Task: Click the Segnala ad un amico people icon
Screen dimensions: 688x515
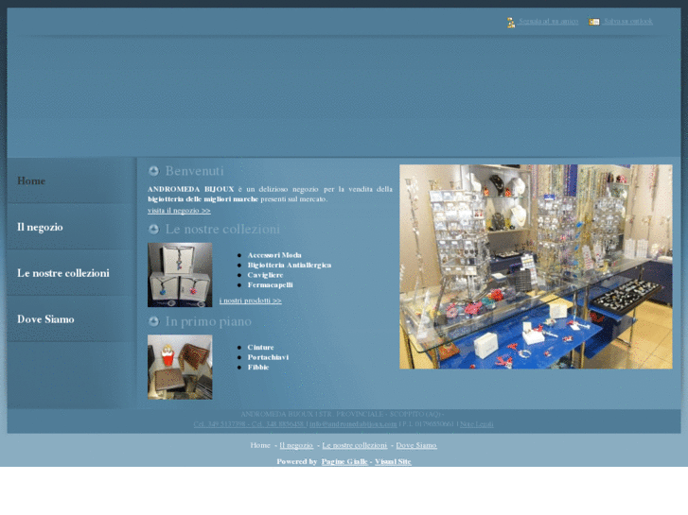Action: 511,22
